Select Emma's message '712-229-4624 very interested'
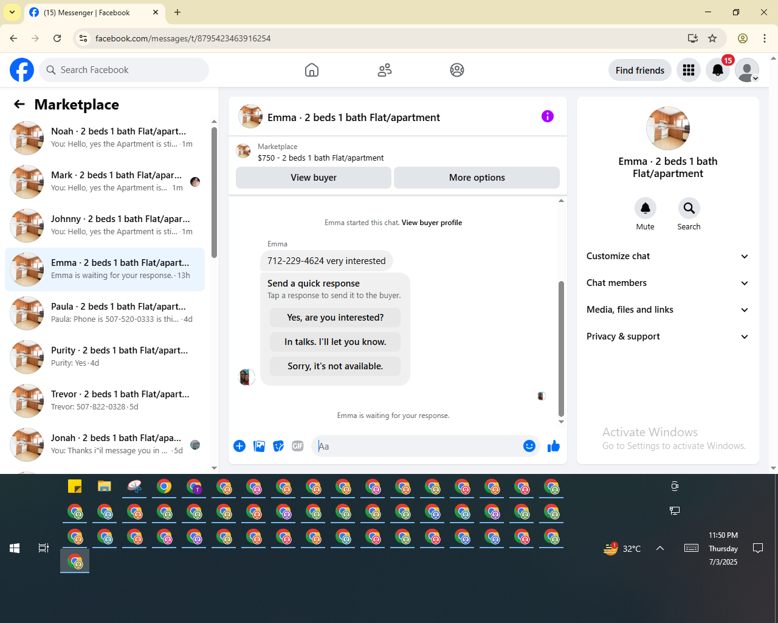The width and height of the screenshot is (778, 623). 326,261
